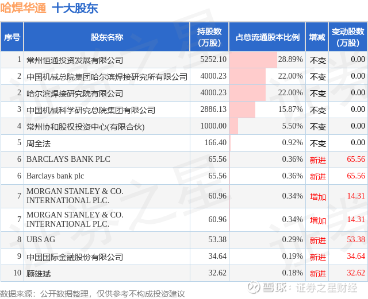368x299 pixels.
Task: Click the 持股数(万股) column header
Action: 209,37
